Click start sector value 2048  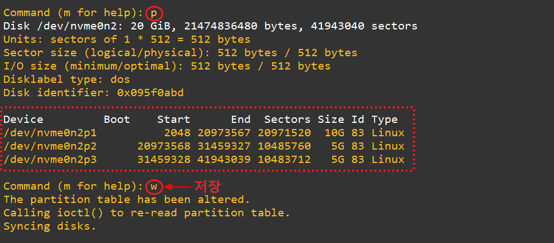click(x=177, y=133)
